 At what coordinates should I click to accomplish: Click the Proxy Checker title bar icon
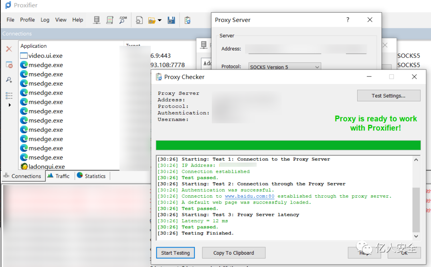click(x=158, y=77)
